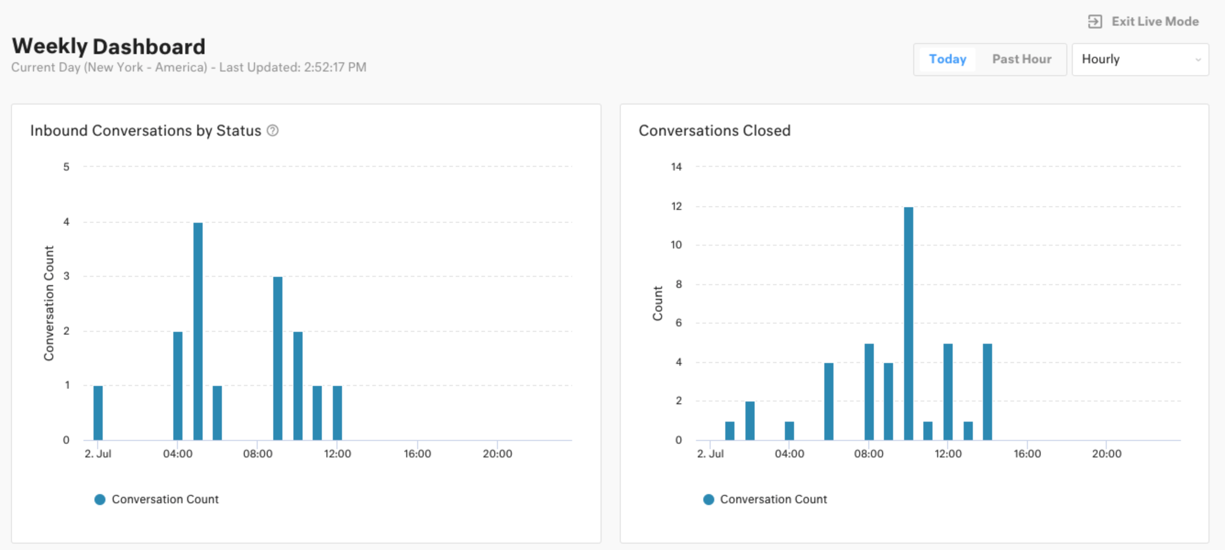This screenshot has height=550, width=1225.
Task: Click the Exit Live Mode arrow icon
Action: 1095,22
